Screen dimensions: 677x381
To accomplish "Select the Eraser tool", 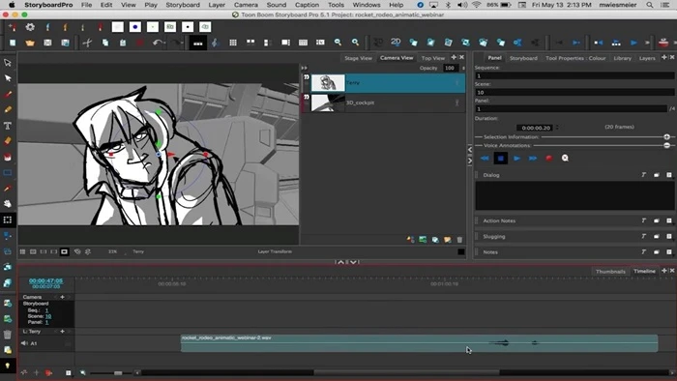I will point(8,141).
